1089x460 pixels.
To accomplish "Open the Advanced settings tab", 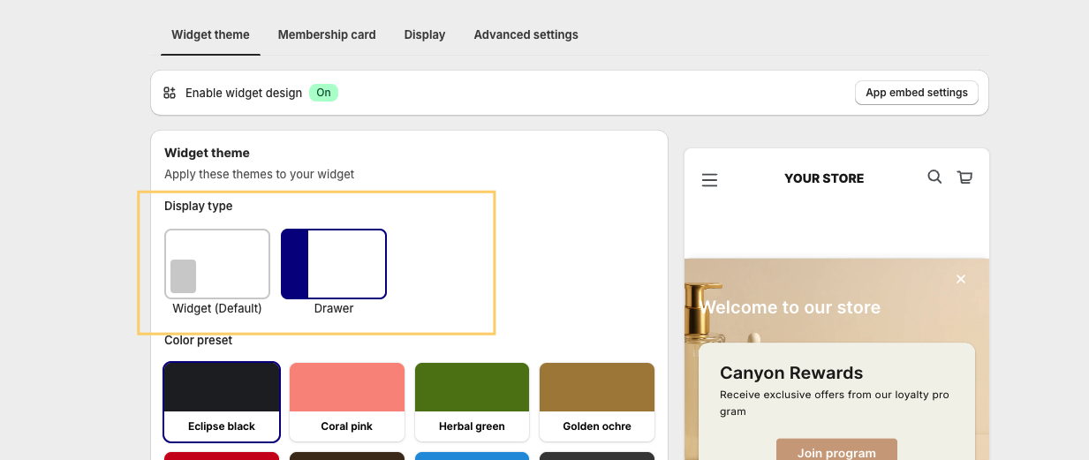I will [x=526, y=34].
